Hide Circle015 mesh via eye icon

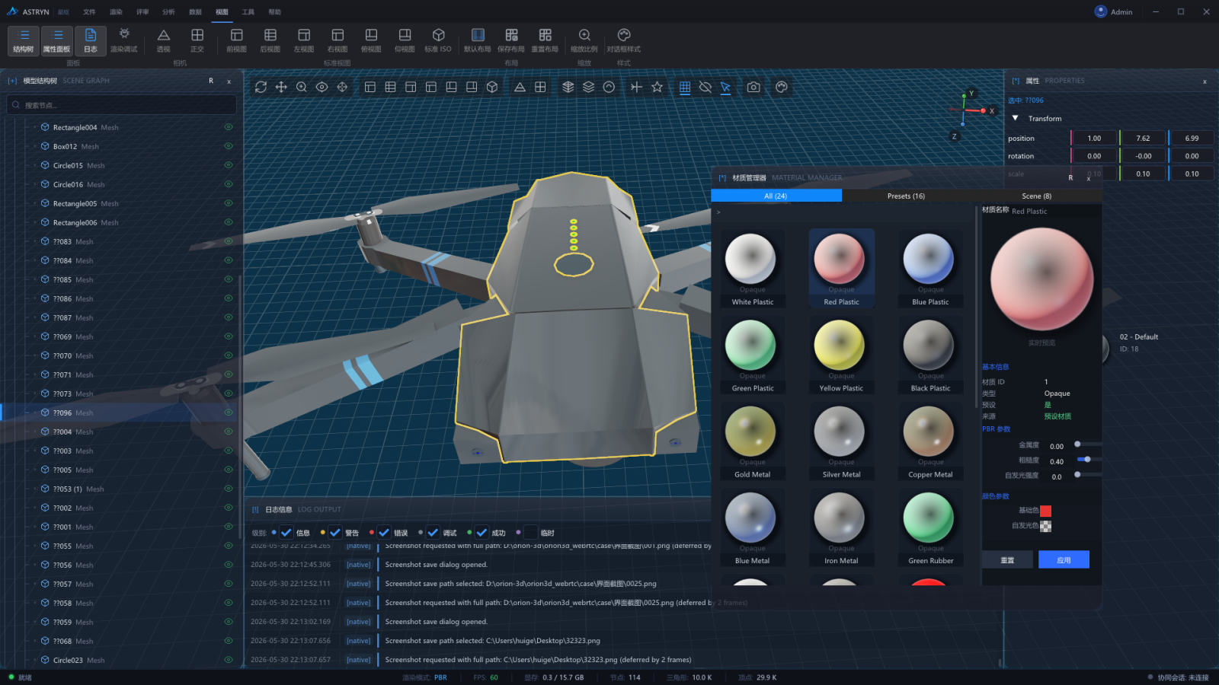pyautogui.click(x=229, y=165)
